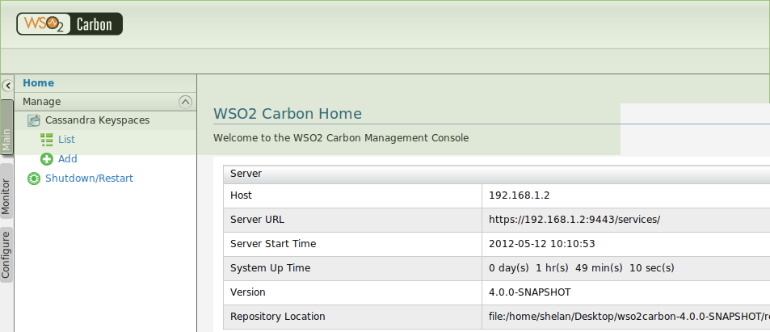Viewport: 770px width, 332px height.
Task: Select the file:/home/shelan/Desktop repository path
Action: click(x=629, y=317)
